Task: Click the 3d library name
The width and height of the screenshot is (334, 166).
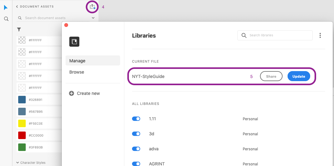Action: pos(151,134)
